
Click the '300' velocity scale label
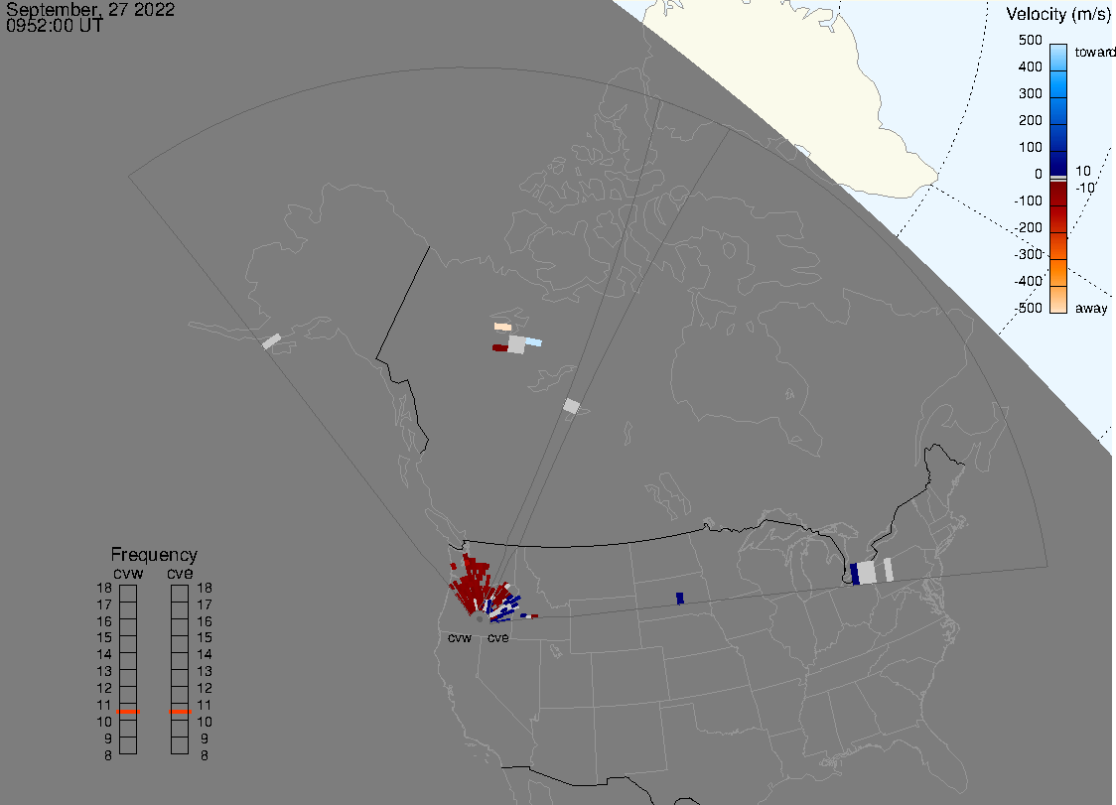click(x=1030, y=93)
